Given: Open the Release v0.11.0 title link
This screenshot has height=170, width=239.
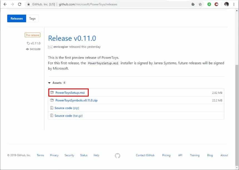Looking at the screenshot, I should tap(72, 38).
